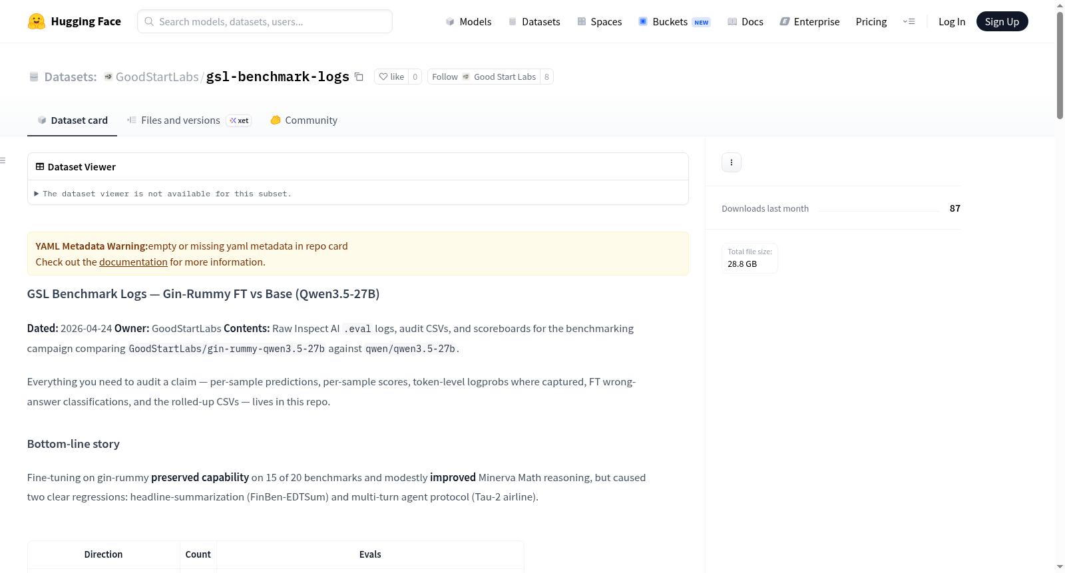Click the Count table column header
1065x573 pixels.
pyautogui.click(x=198, y=554)
